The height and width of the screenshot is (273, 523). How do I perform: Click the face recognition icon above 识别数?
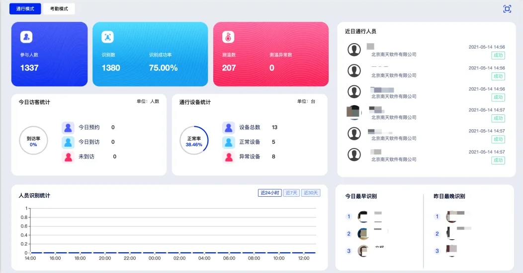click(x=108, y=37)
